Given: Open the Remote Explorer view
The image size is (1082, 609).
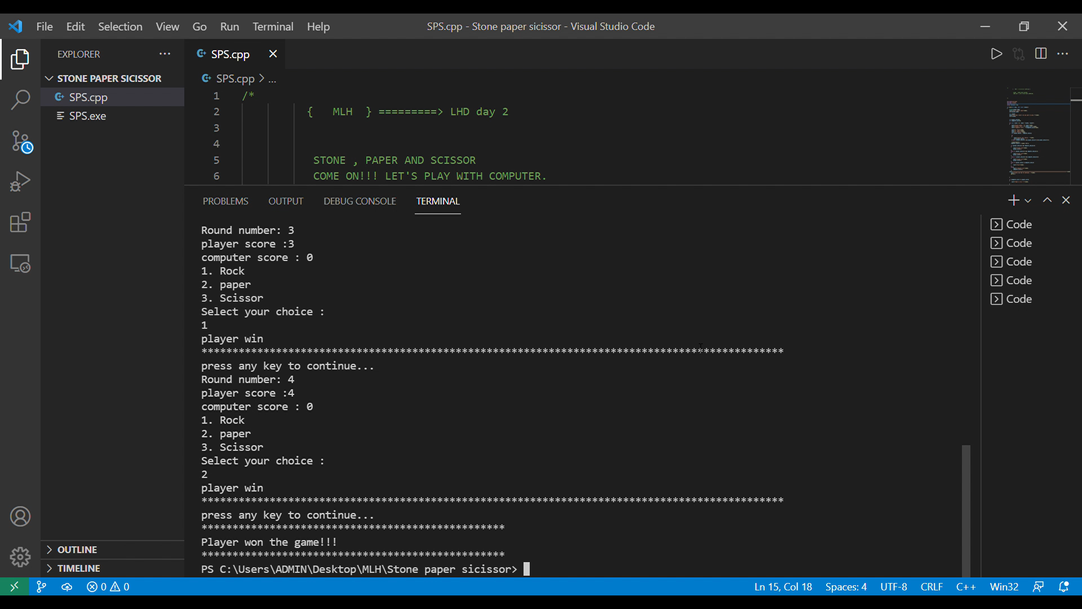Looking at the screenshot, I should [x=20, y=263].
